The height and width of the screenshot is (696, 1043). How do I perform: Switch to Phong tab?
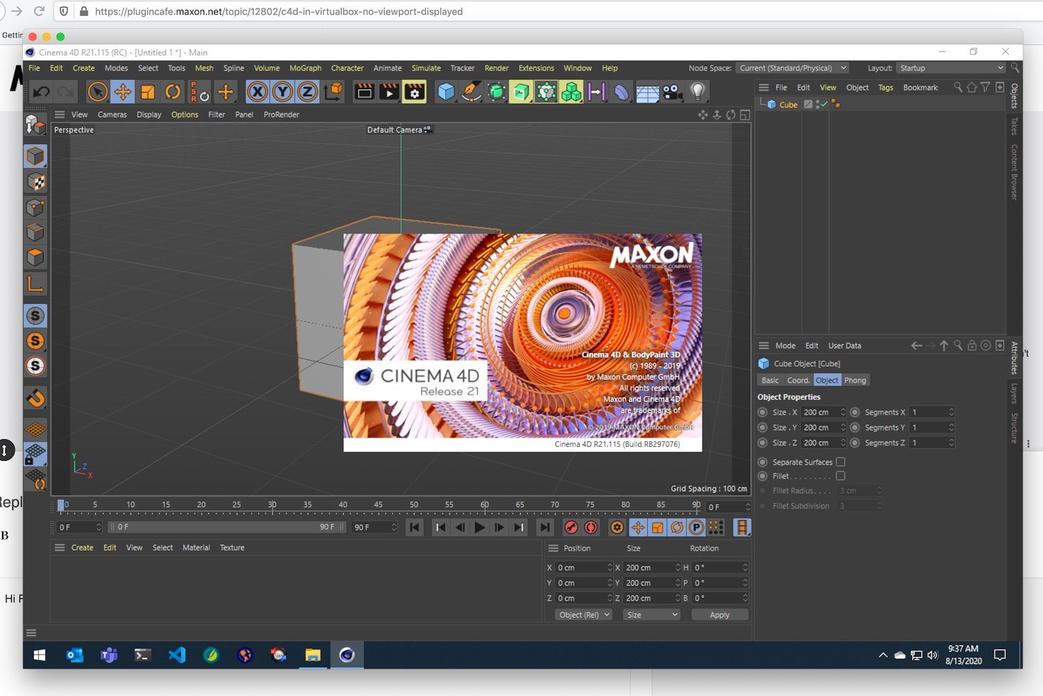(x=856, y=380)
